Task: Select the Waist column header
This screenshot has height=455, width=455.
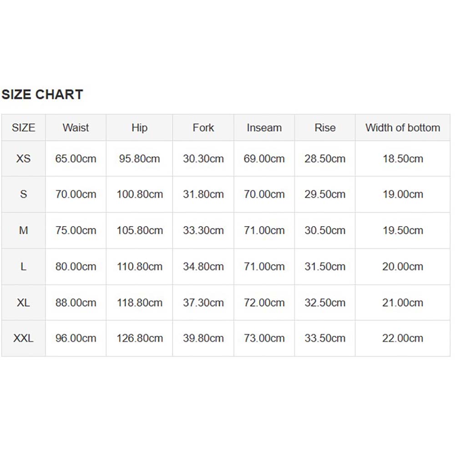Action: tap(76, 128)
